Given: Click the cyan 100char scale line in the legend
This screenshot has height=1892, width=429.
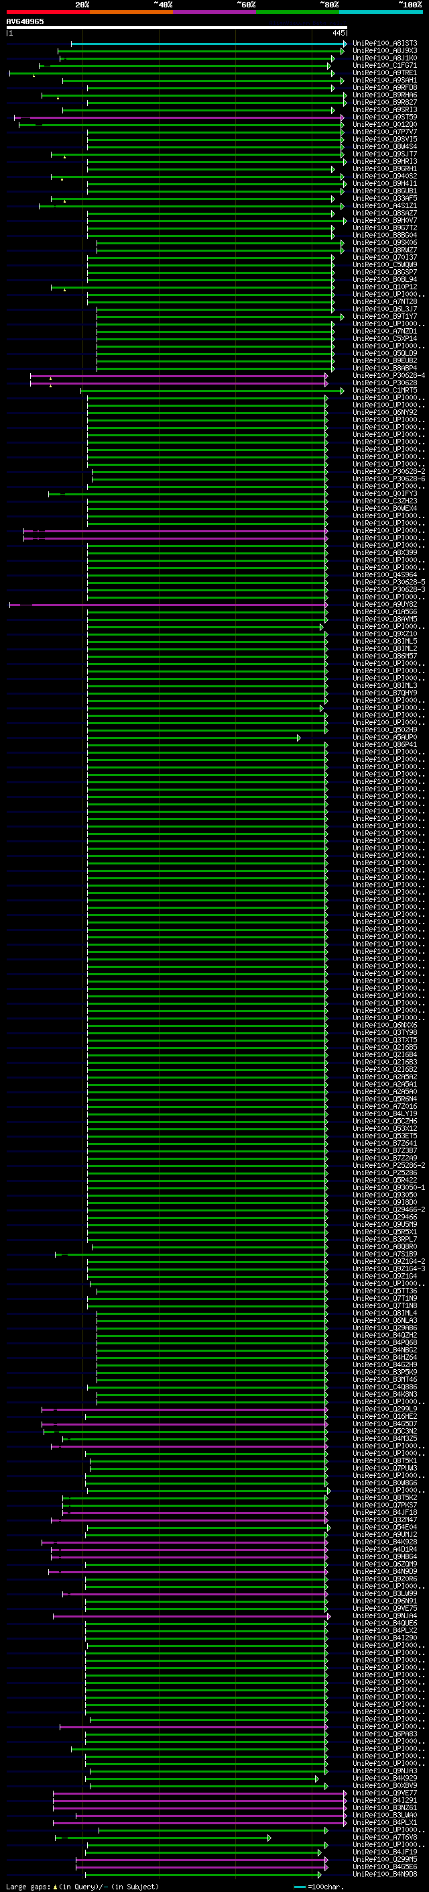Looking at the screenshot, I should (x=299, y=1887).
